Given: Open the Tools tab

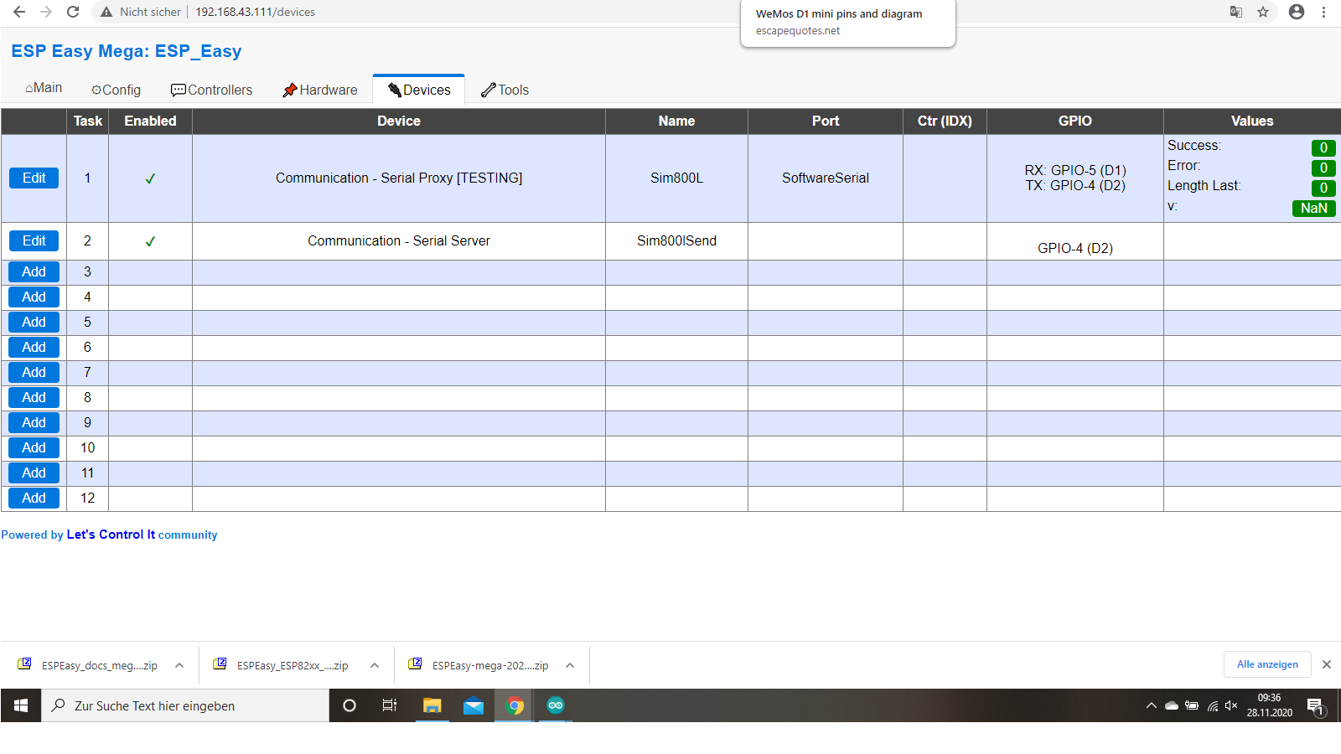Looking at the screenshot, I should (505, 90).
